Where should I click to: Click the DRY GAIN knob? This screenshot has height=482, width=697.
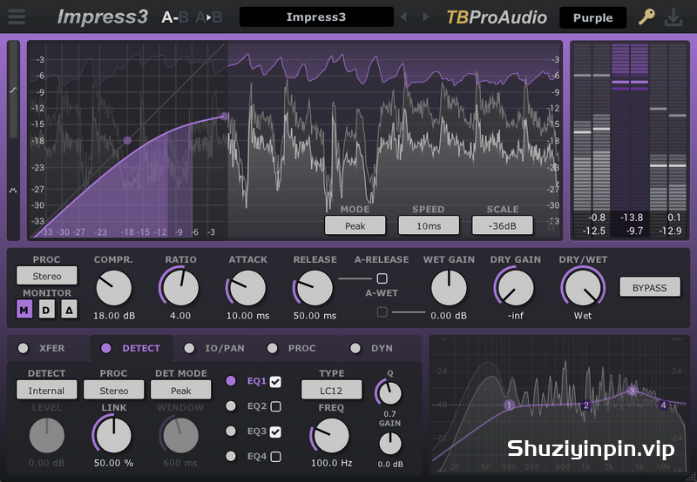point(516,288)
